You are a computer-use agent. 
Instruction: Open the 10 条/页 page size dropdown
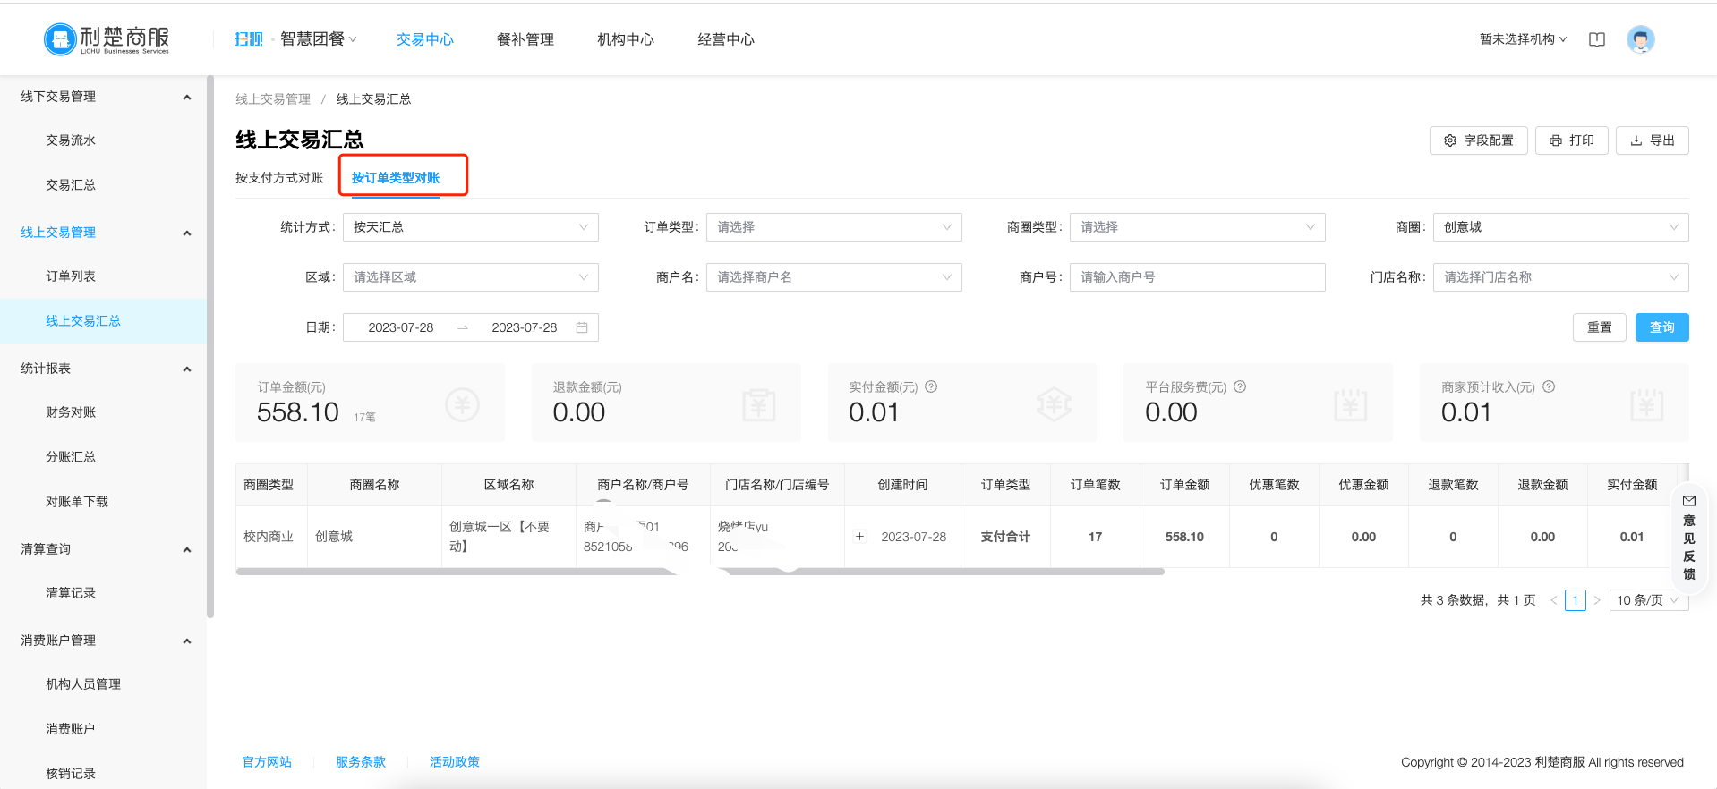pyautogui.click(x=1648, y=600)
